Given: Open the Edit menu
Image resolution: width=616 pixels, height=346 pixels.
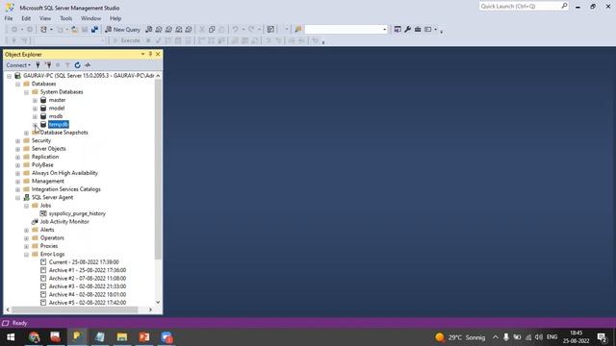Looking at the screenshot, I should click(26, 18).
